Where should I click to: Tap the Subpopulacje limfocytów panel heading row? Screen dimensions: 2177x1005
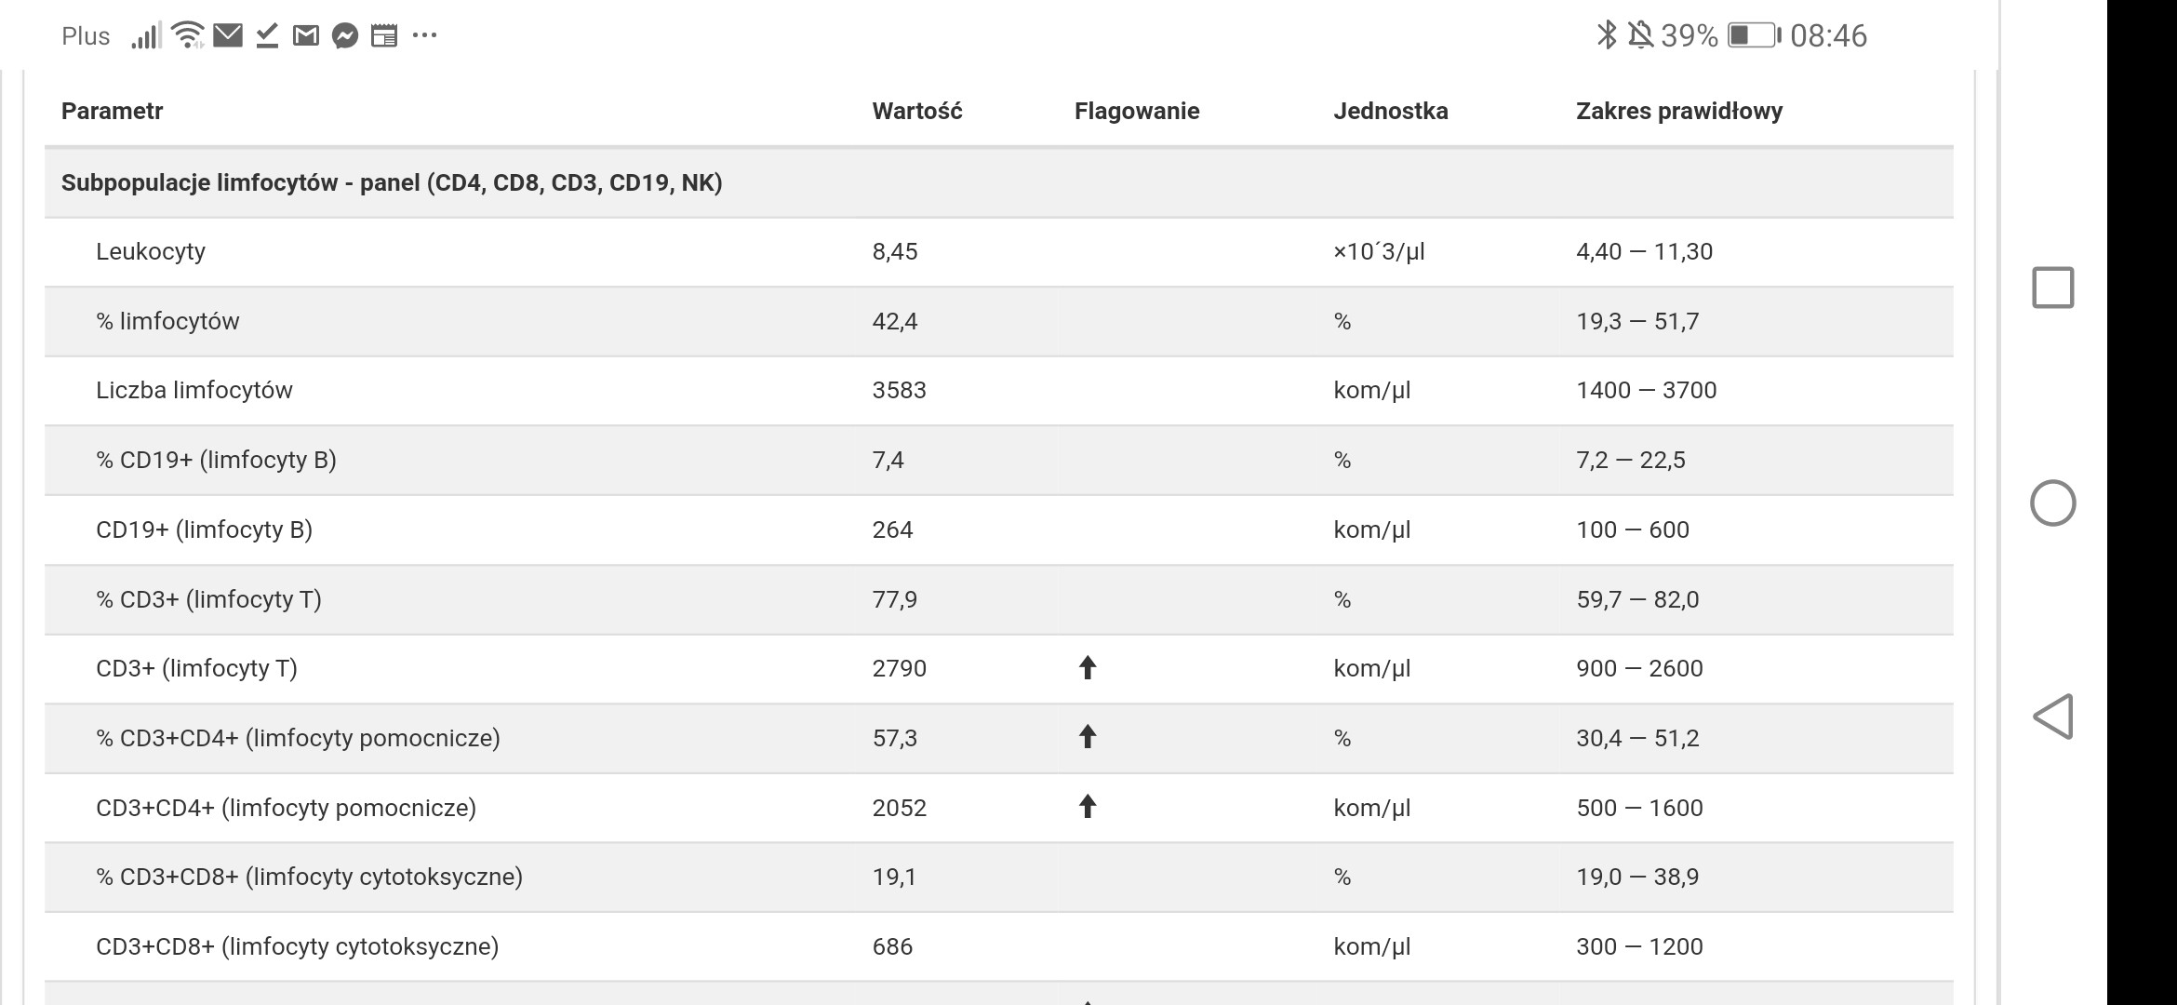[x=392, y=182]
